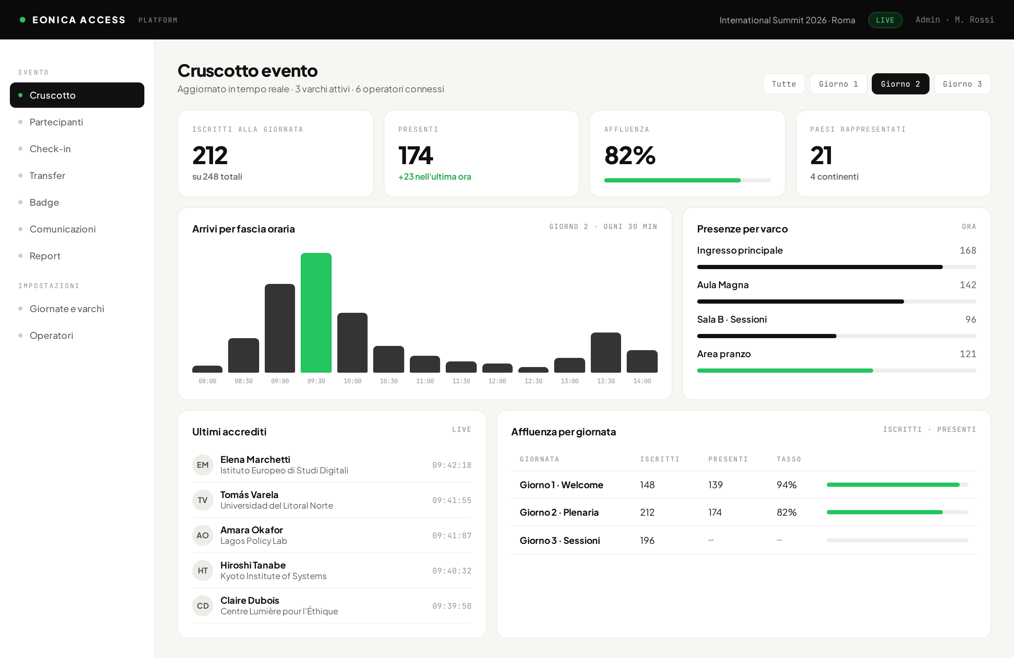
Task: Click the International Summit 2026 · Roma event name
Action: 787,20
